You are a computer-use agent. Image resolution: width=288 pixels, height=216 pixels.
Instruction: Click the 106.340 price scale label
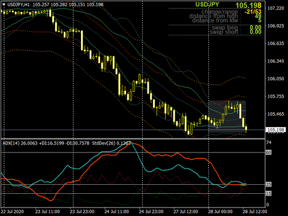(x=275, y=61)
